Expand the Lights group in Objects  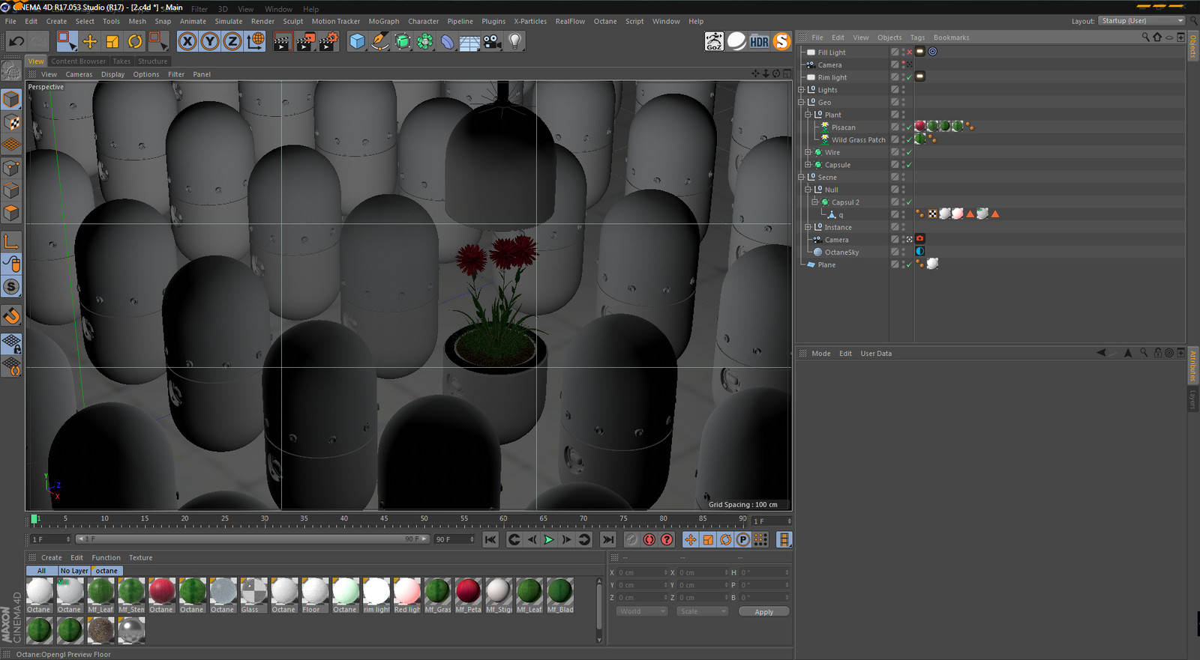801,90
